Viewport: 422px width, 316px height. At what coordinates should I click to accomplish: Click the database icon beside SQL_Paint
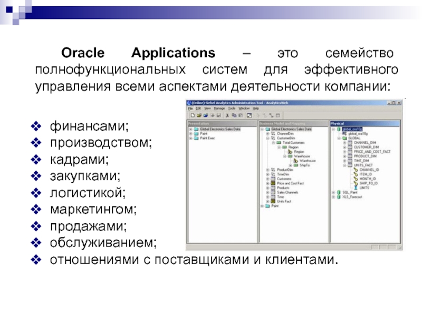click(x=339, y=192)
